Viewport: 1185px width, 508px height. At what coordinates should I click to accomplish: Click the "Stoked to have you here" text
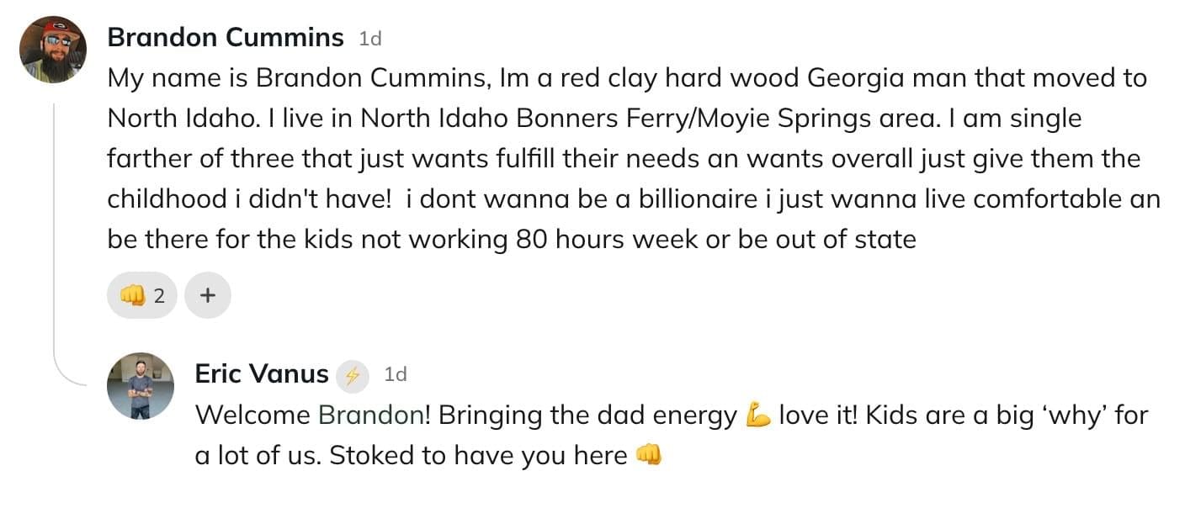click(x=478, y=456)
